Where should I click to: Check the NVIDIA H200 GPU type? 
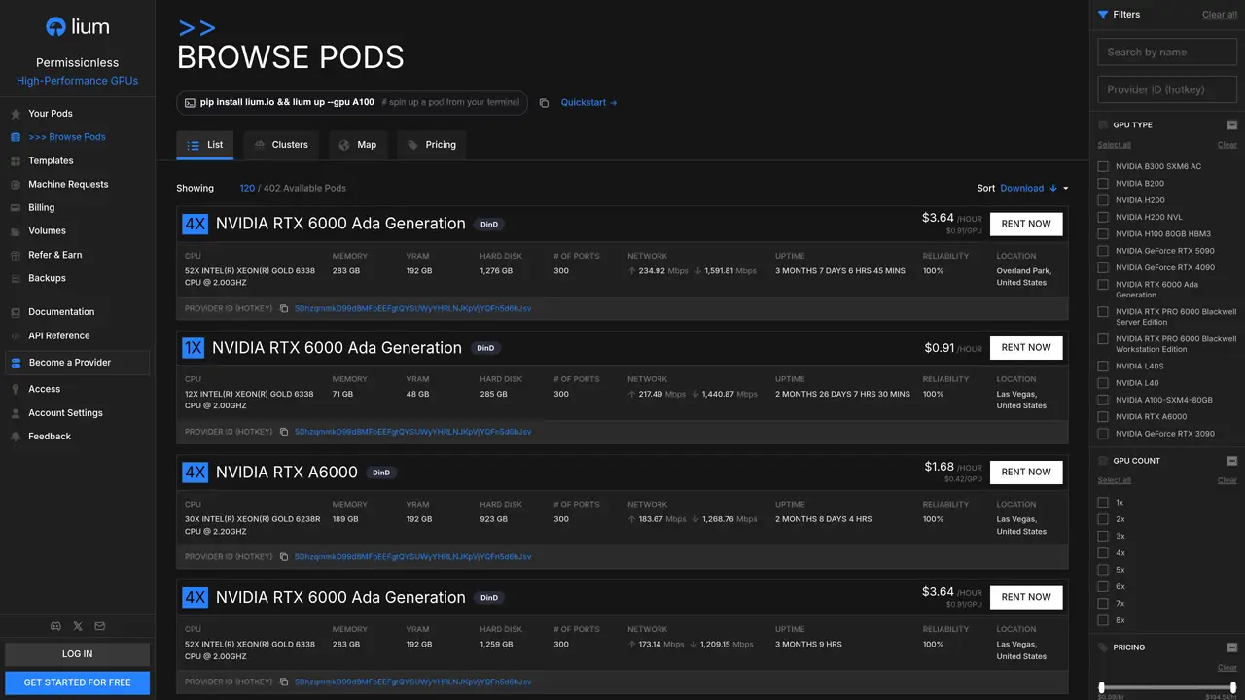pyautogui.click(x=1103, y=200)
